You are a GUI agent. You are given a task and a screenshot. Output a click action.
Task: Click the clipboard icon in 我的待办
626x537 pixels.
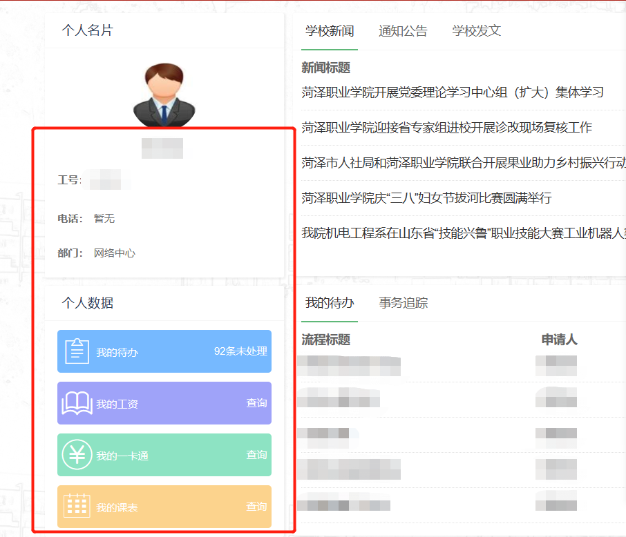tap(77, 351)
